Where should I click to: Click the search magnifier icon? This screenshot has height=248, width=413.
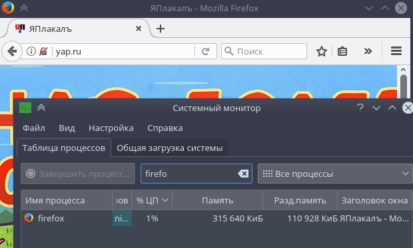[228, 51]
